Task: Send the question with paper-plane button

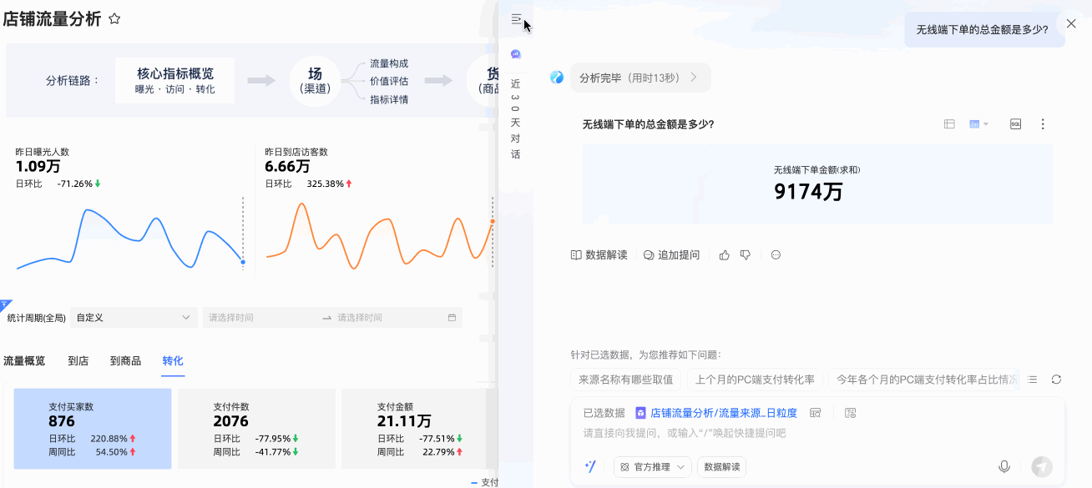Action: point(1042,467)
